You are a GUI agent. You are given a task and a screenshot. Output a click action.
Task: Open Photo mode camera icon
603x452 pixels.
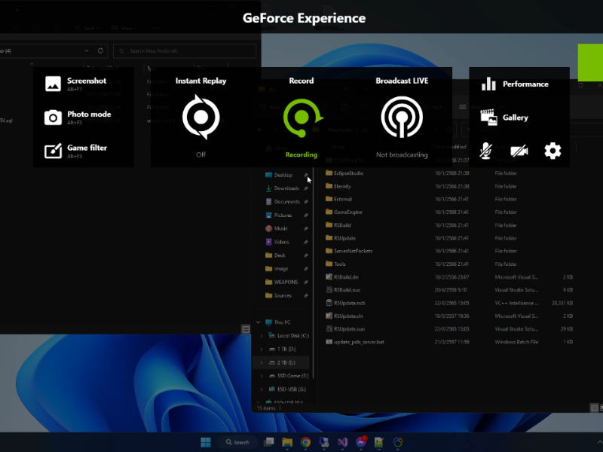pos(53,118)
